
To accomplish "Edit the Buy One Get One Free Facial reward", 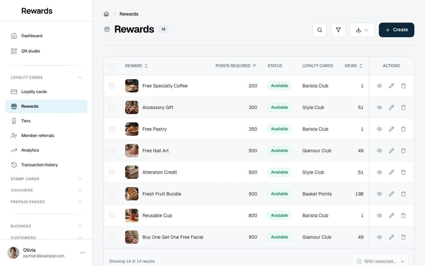I will click(391, 237).
